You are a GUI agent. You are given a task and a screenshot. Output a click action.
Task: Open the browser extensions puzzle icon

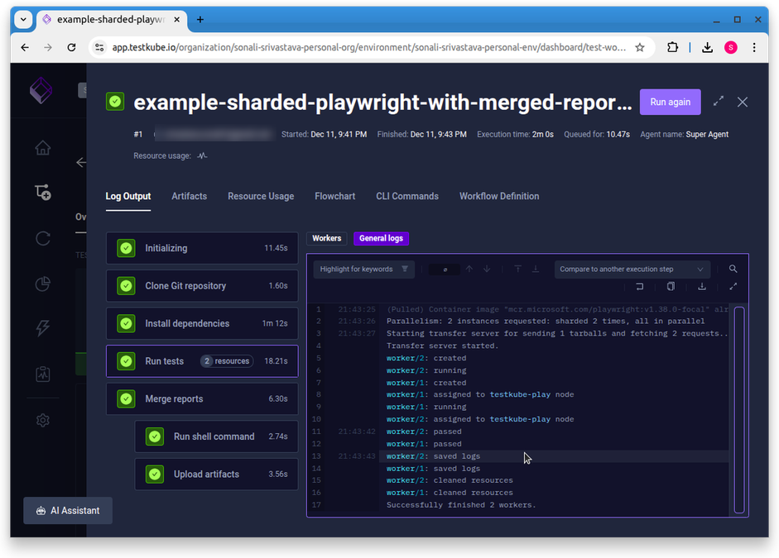[672, 47]
